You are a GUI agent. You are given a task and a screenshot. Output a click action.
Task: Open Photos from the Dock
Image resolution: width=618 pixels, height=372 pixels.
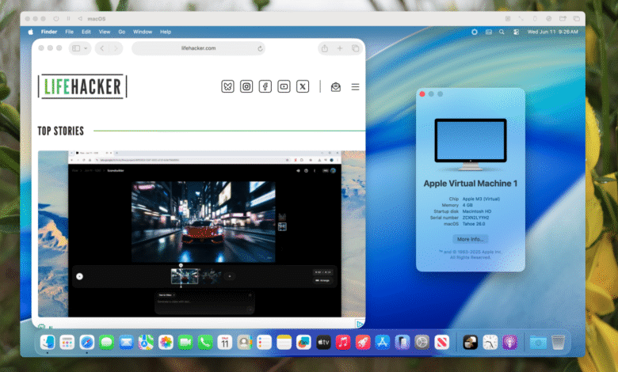166,342
